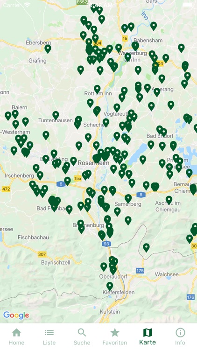Image resolution: width=197 pixels, height=350 pixels.
Task: Tap the map pin below Ebersberg
Action: pos(48,49)
